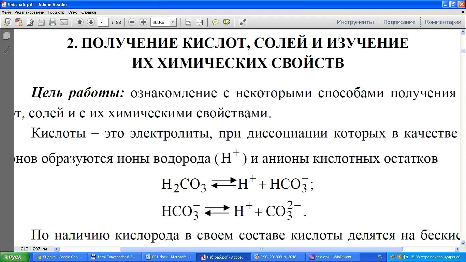Click the page number field showing 7
The width and height of the screenshot is (466, 262).
[x=103, y=22]
